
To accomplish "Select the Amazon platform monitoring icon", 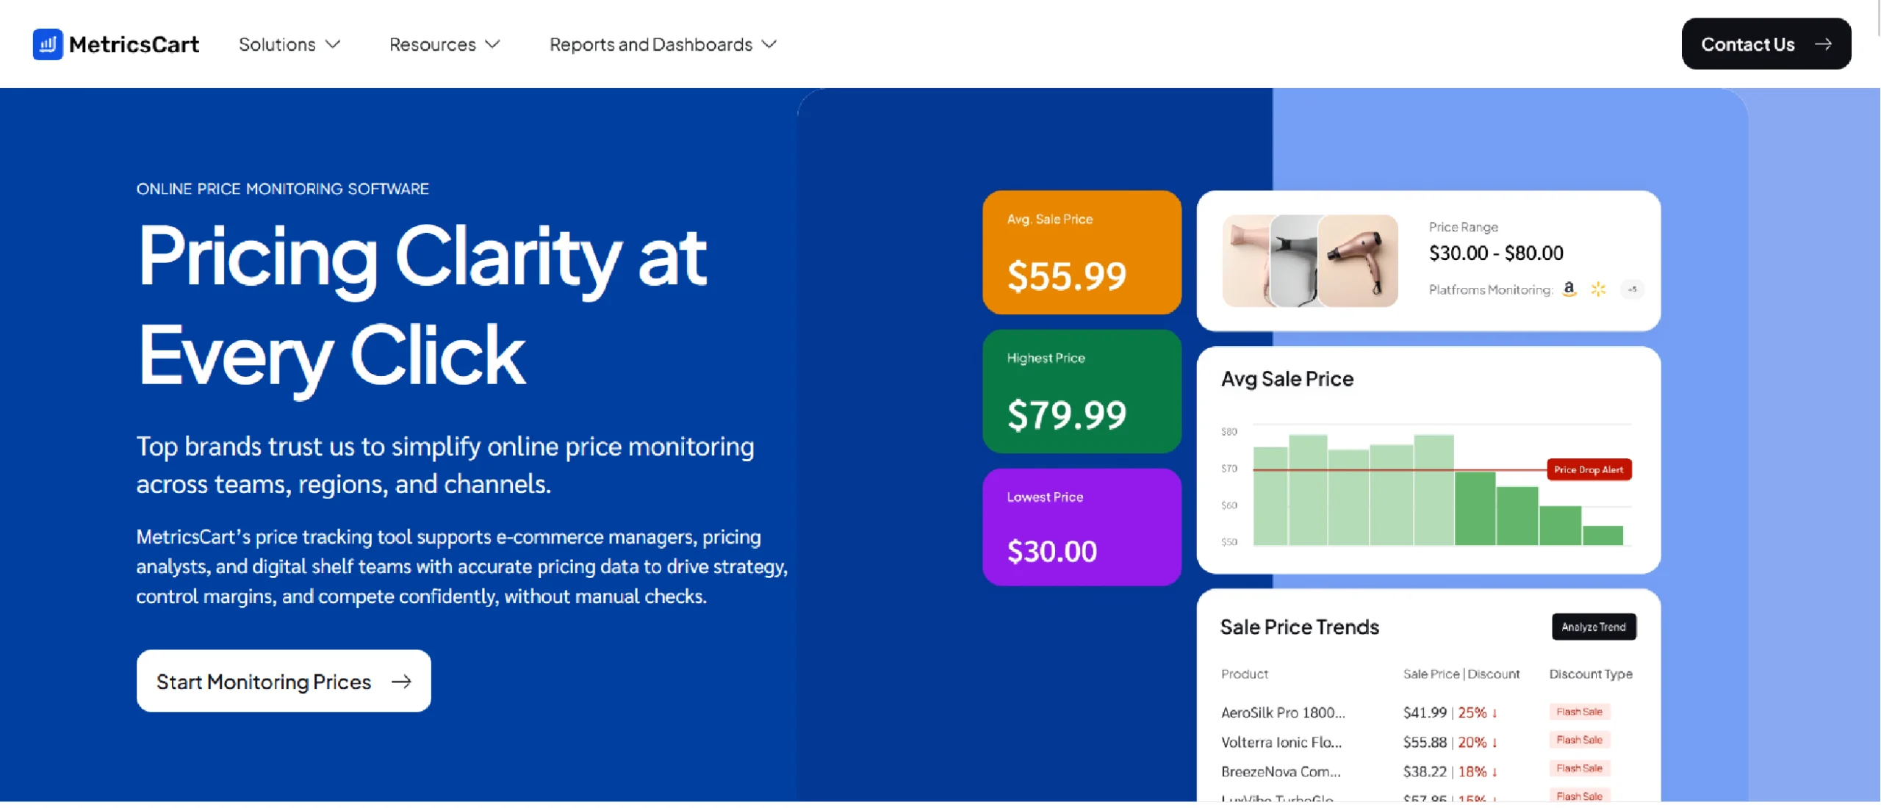I will (x=1569, y=289).
